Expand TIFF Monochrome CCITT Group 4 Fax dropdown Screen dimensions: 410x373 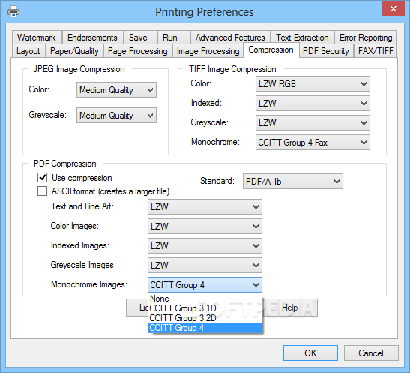coord(313,142)
